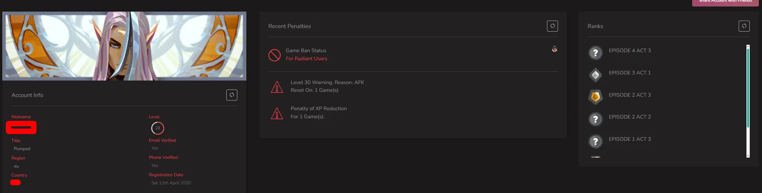Screen dimensions: 762x193
Task: Click the Game Ban Status prohibited icon
Action: [274, 55]
